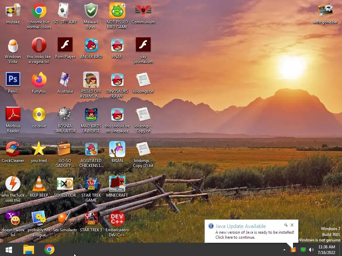This screenshot has width=342, height=256.
Task: Select 'STAR TREK GAME' Star Wars bird icon
Action: [x=91, y=184]
